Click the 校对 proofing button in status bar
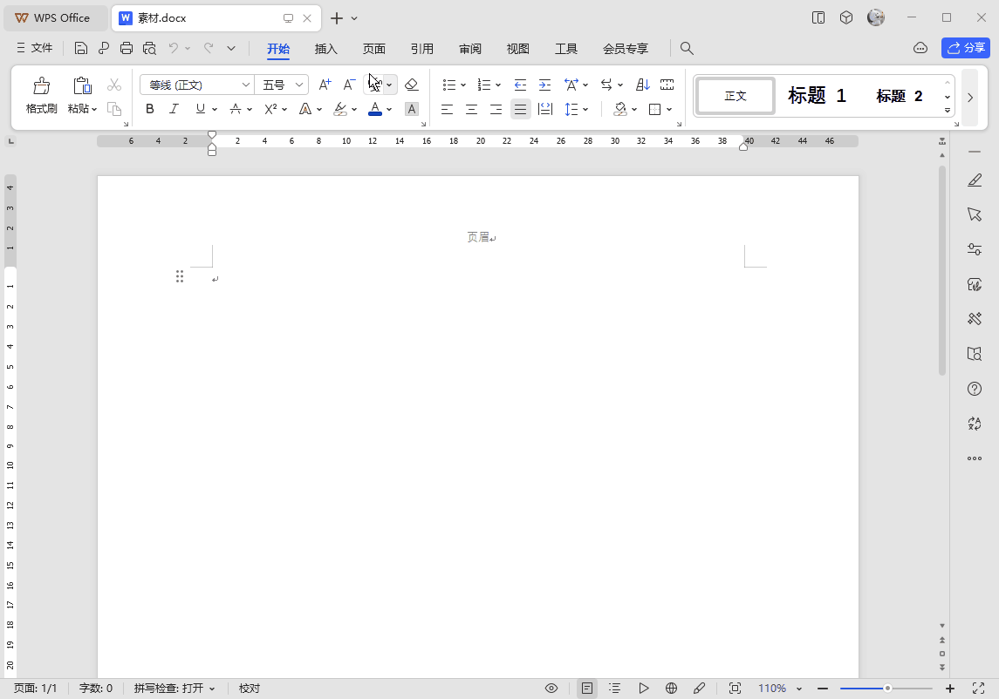 click(x=249, y=688)
